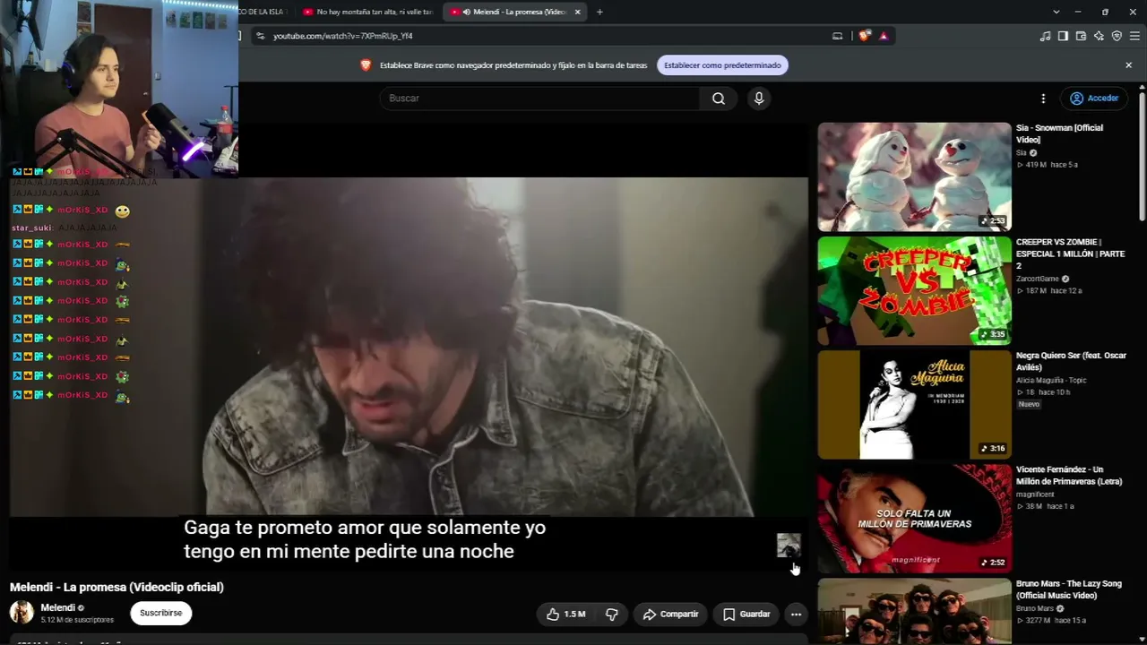Save the video with Guardar button
The image size is (1147, 645).
(x=746, y=614)
